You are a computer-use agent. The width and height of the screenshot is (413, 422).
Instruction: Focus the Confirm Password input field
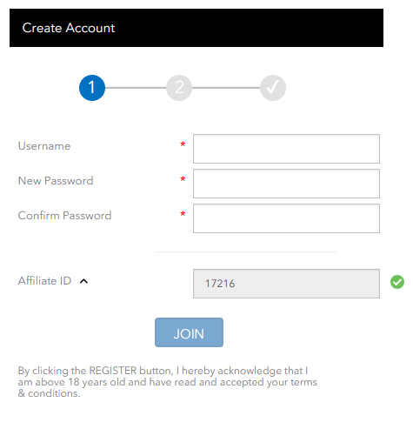(286, 218)
